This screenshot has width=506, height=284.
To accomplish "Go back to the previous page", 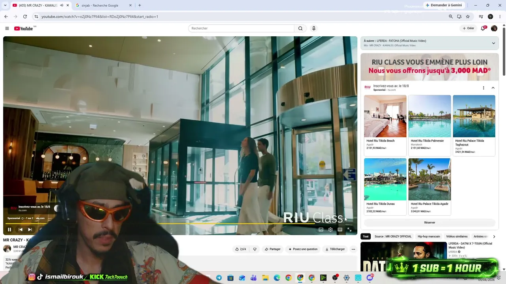I will [6, 17].
